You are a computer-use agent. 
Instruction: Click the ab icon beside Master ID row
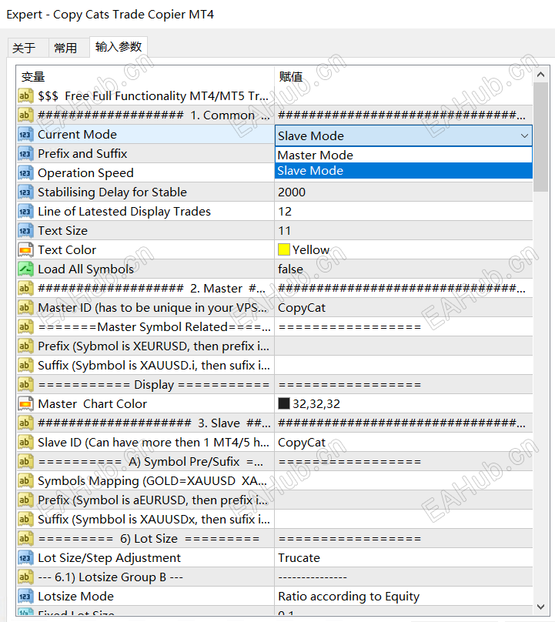coord(25,307)
